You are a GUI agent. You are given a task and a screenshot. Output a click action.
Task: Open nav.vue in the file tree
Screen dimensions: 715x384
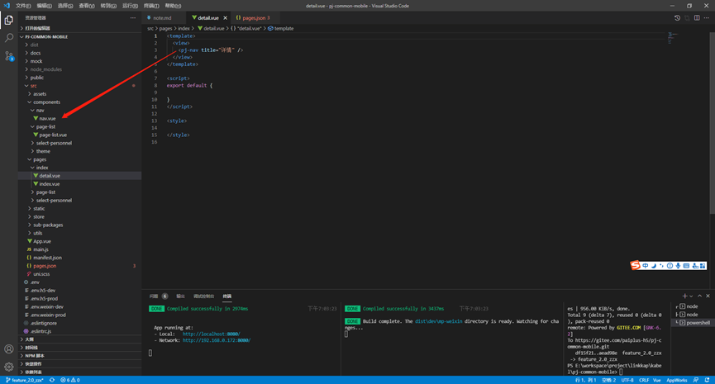47,118
